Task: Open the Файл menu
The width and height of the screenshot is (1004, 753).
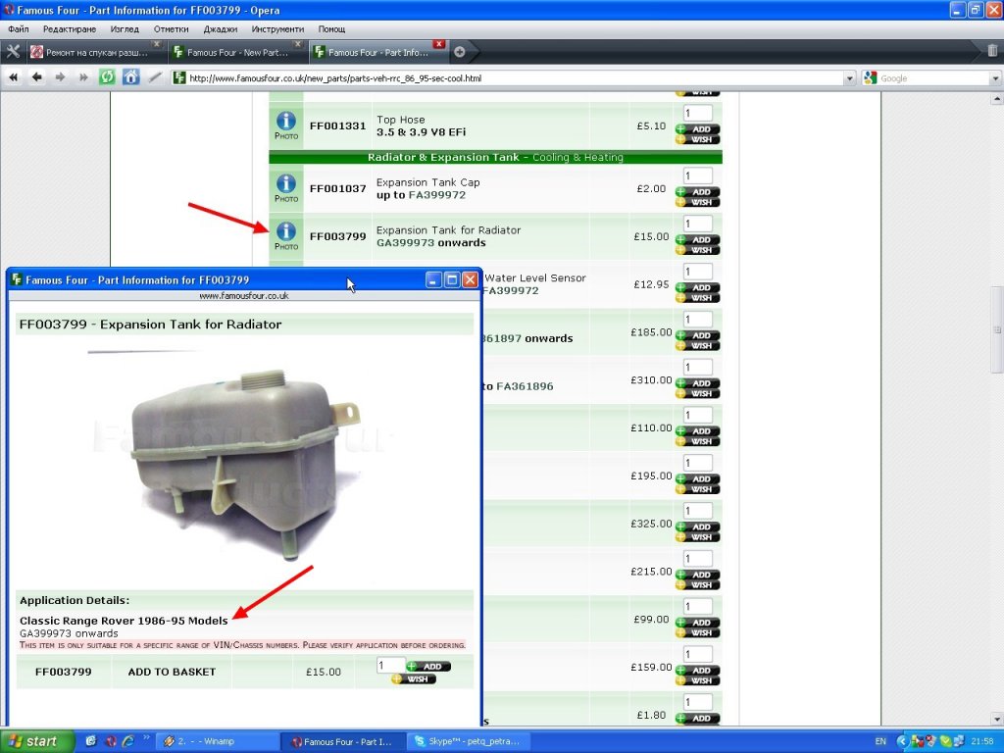Action: (19, 28)
